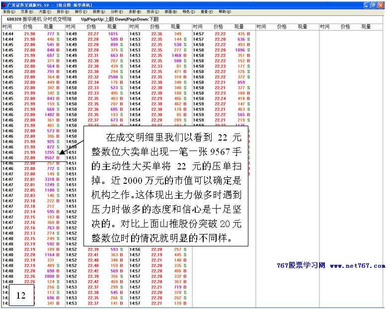386x309 pixels.
Task: Click the 'Up/PageUp:上翻 Down/PageDown:下翻' hint text
Action: click(x=120, y=19)
